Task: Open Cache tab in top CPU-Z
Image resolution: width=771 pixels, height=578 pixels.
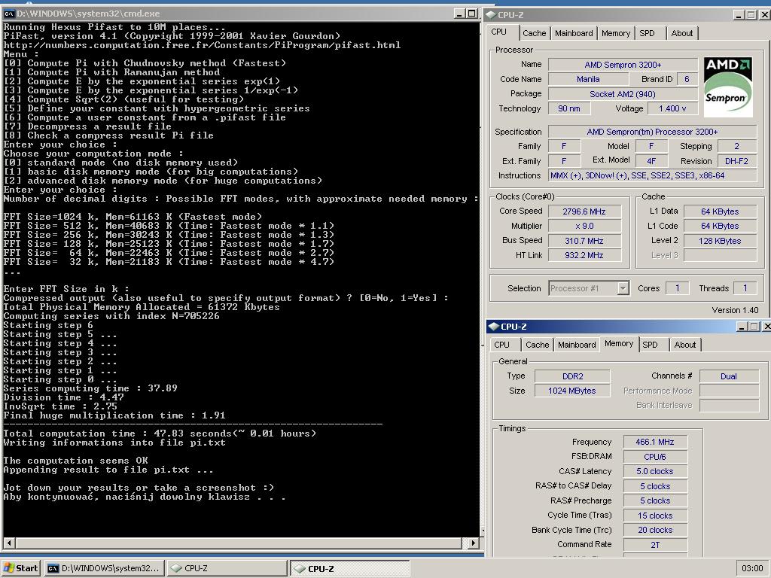Action: click(535, 33)
